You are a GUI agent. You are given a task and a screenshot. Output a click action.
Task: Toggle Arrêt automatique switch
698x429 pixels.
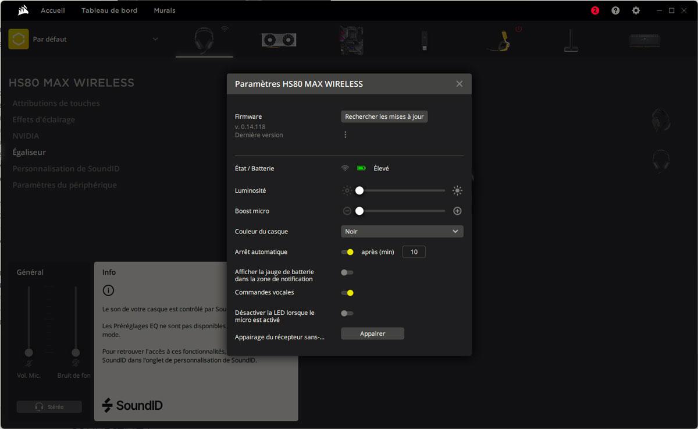tap(347, 252)
